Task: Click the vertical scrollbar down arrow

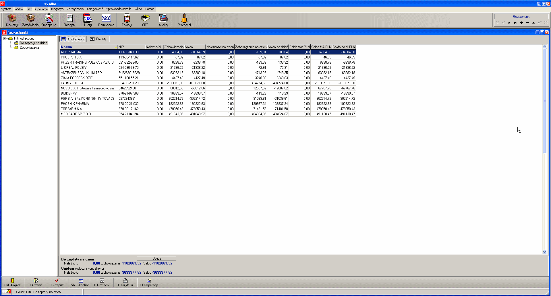Action: tap(545, 252)
